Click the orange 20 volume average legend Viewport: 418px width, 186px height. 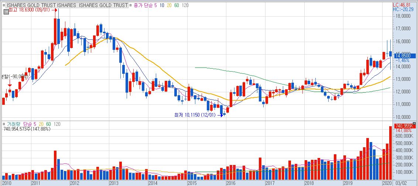(41, 124)
